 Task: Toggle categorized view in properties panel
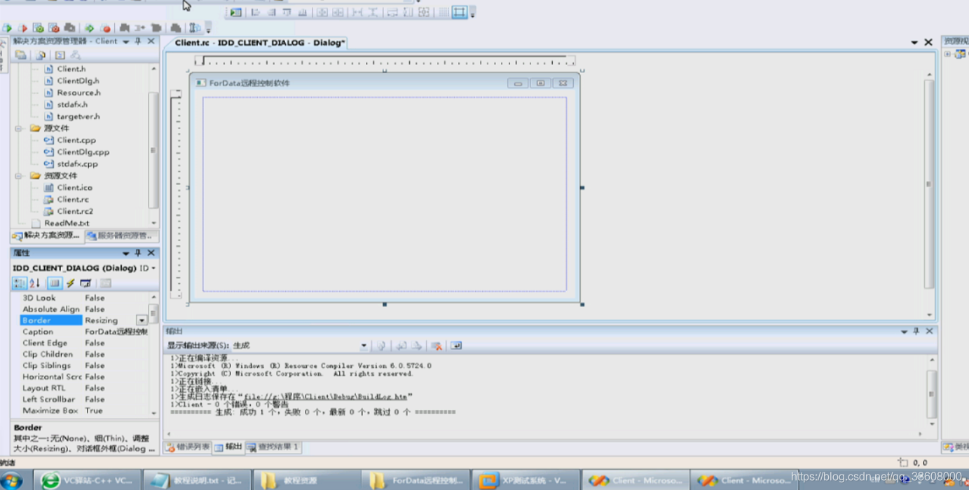tap(20, 283)
